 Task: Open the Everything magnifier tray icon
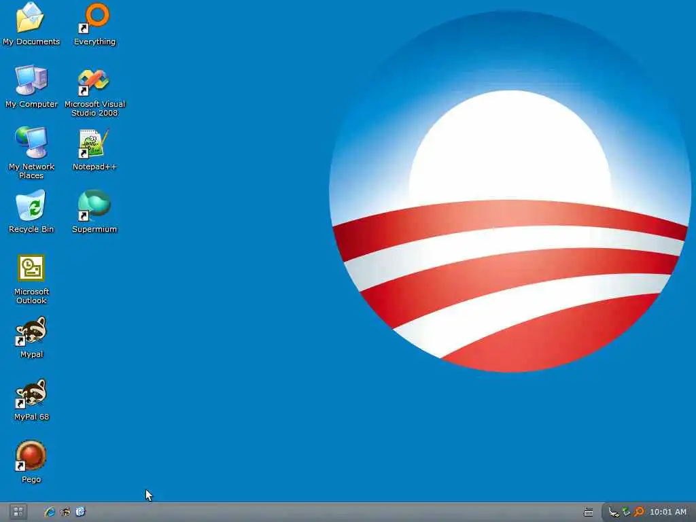tap(639, 512)
